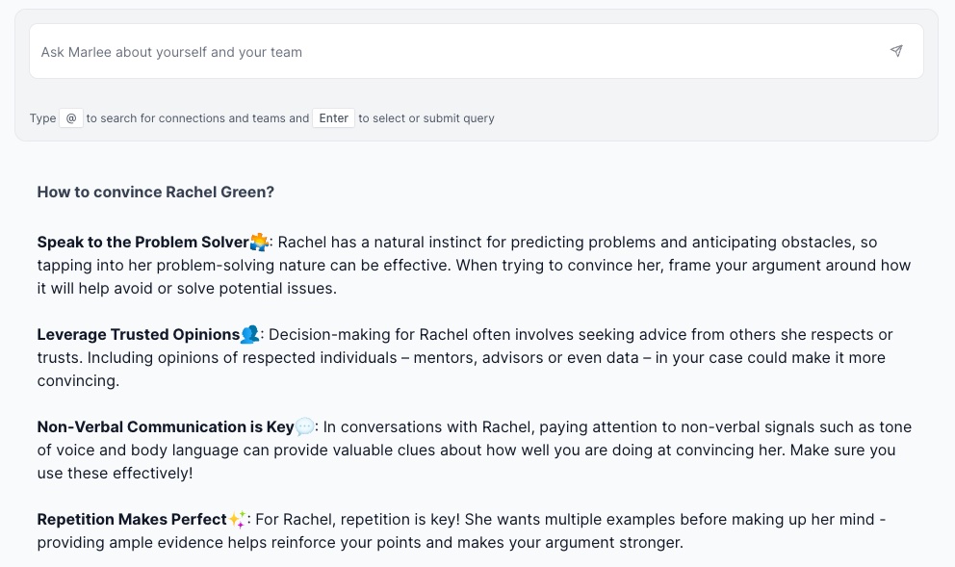This screenshot has width=955, height=567.
Task: Click the puzzle piece emoji icon
Action: coord(259,242)
